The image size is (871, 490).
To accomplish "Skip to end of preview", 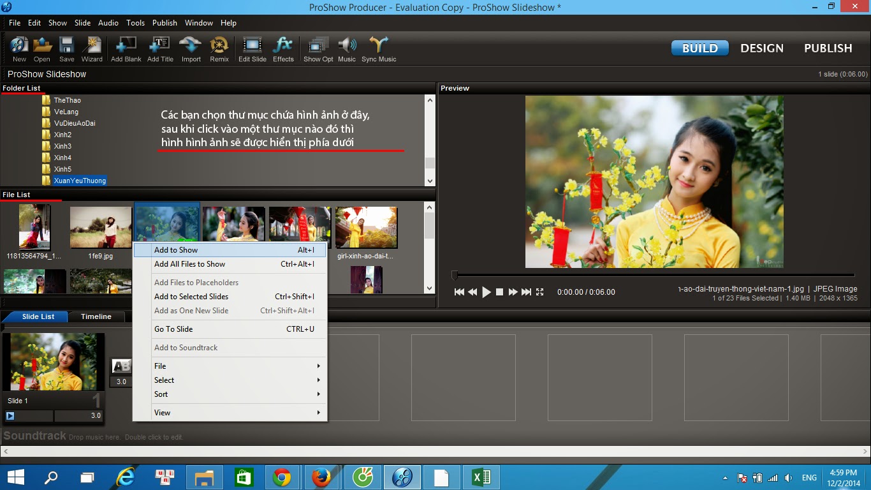I will tap(526, 292).
